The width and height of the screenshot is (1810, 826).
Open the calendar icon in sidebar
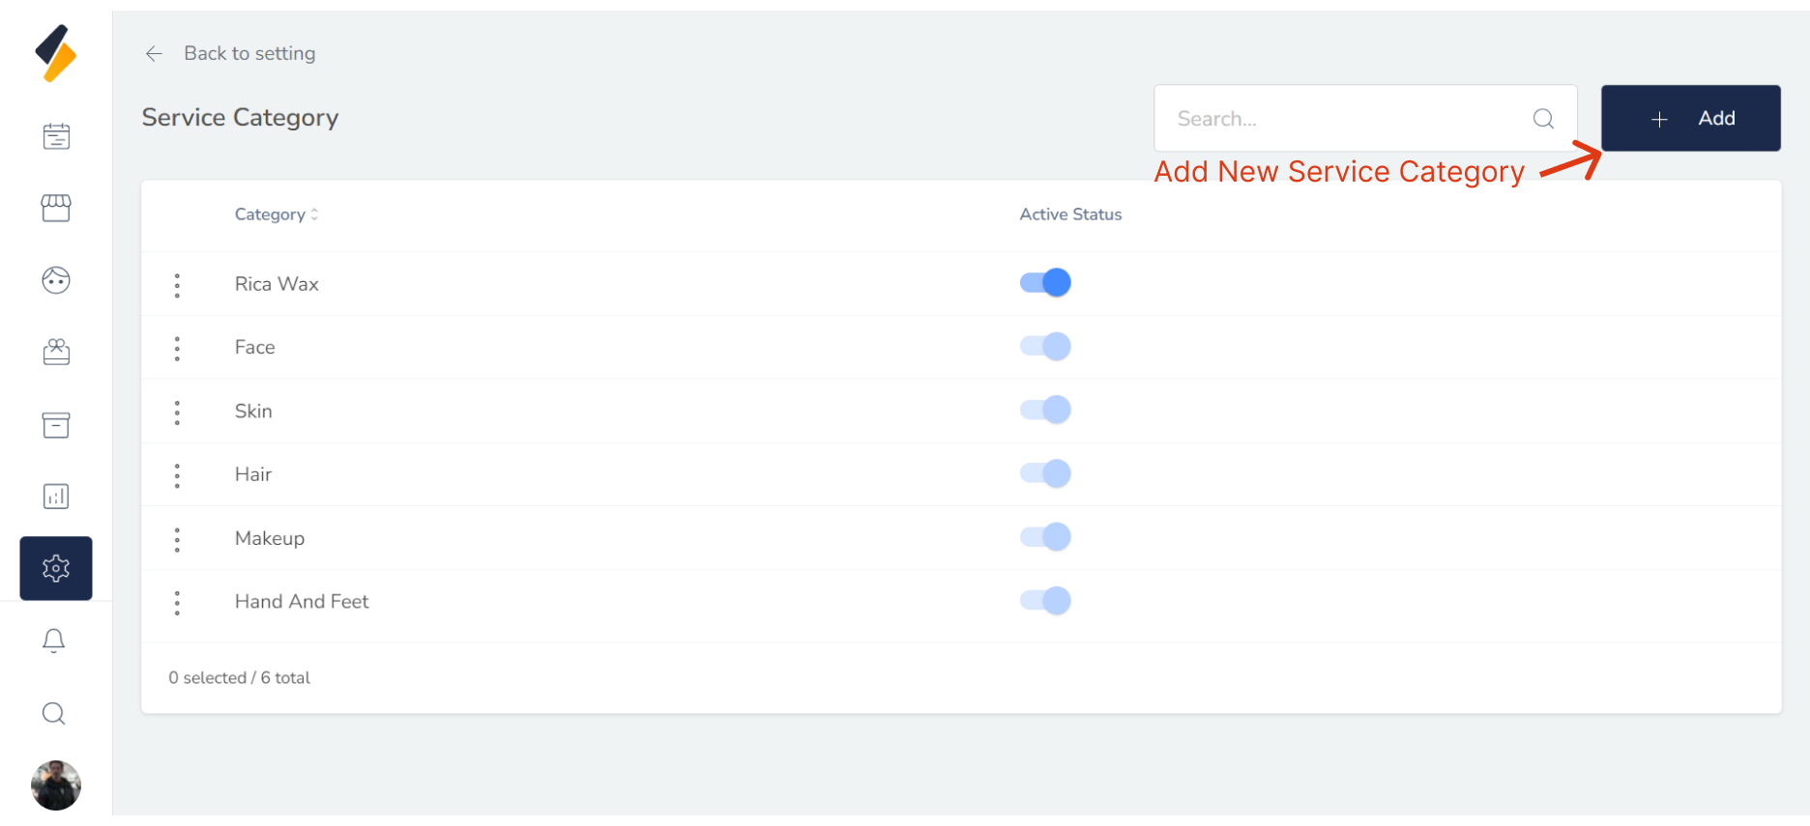coord(56,136)
